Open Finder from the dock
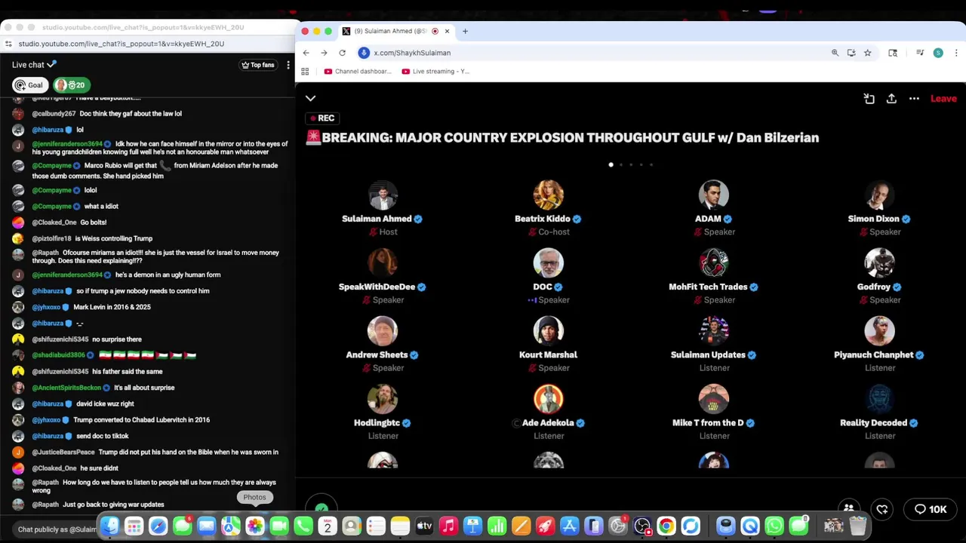 (x=110, y=526)
